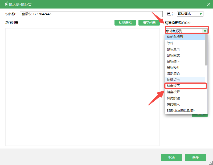
Task: Click the 鼠大侠 app logo icon
Action: point(7,4)
